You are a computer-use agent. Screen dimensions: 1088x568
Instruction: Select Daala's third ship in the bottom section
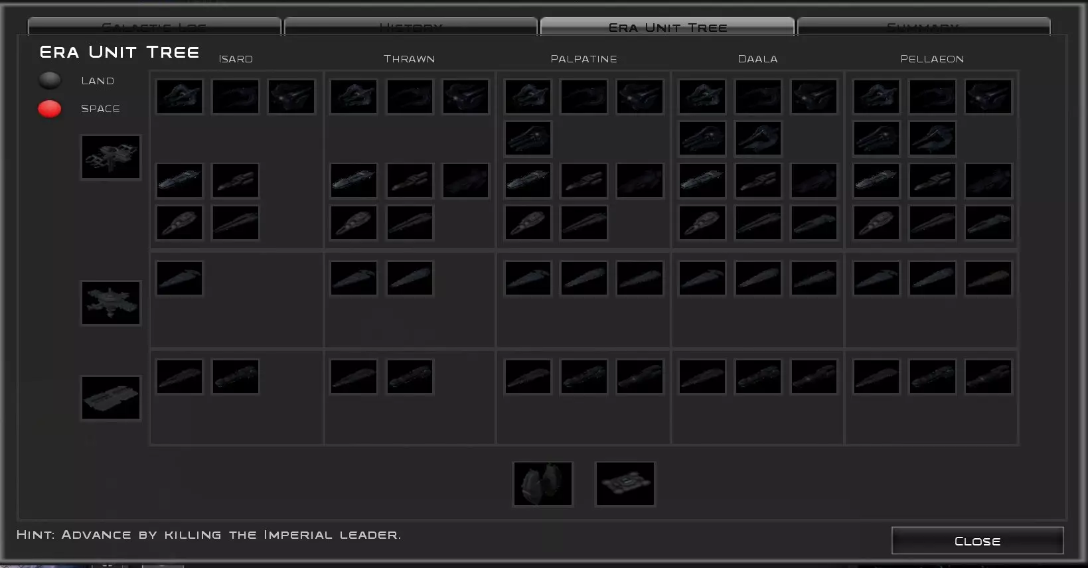814,376
